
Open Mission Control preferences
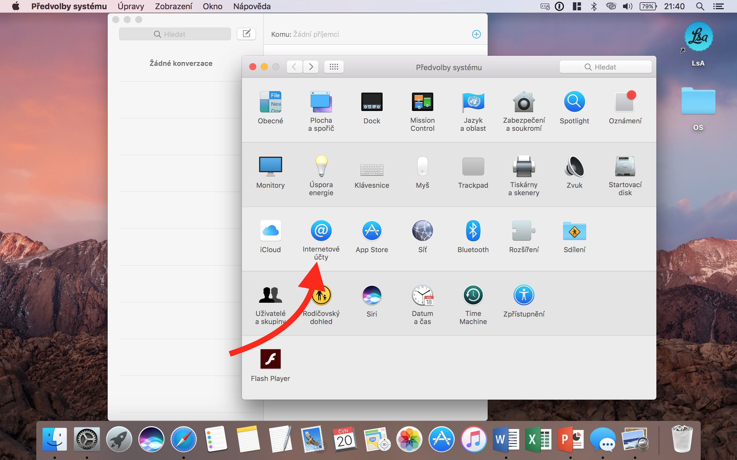[422, 102]
